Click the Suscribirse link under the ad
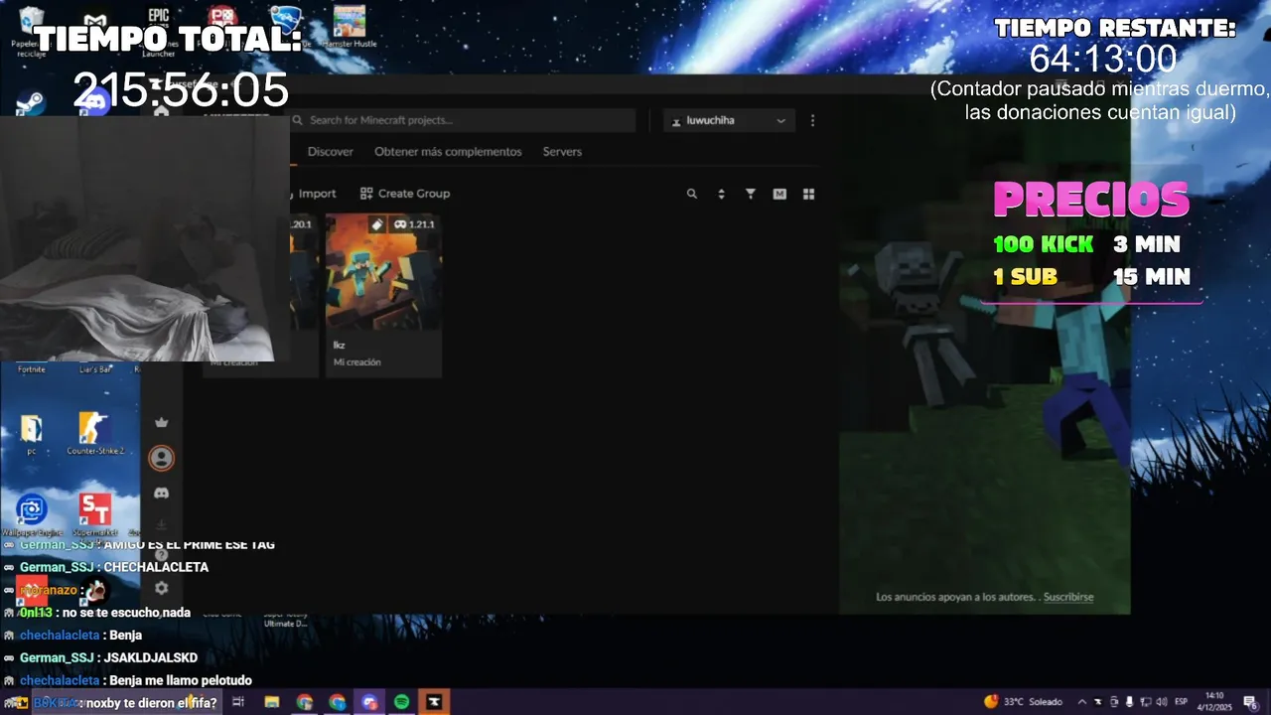 [x=1068, y=597]
